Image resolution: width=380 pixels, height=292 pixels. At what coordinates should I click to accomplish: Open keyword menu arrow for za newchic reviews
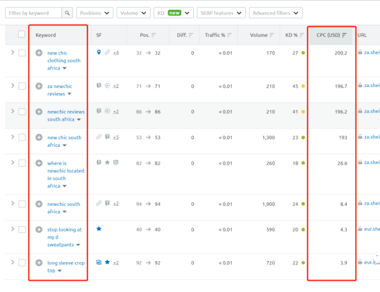pos(70,94)
